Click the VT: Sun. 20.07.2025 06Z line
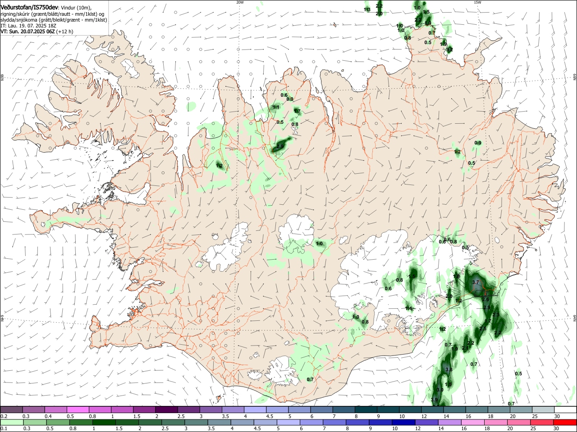This screenshot has height=432, width=577. click(x=37, y=32)
